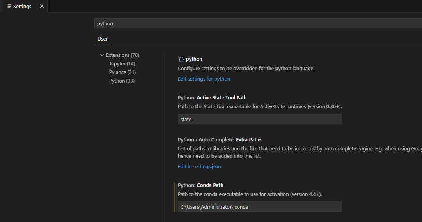Collapse the Extensions tree chevron

[102, 55]
